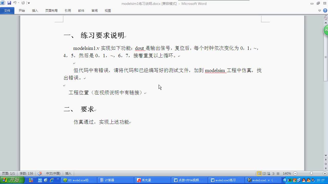This screenshot has width=328, height=184.
Task: Click the volume speaker tray icon
Action: tap(313, 180)
